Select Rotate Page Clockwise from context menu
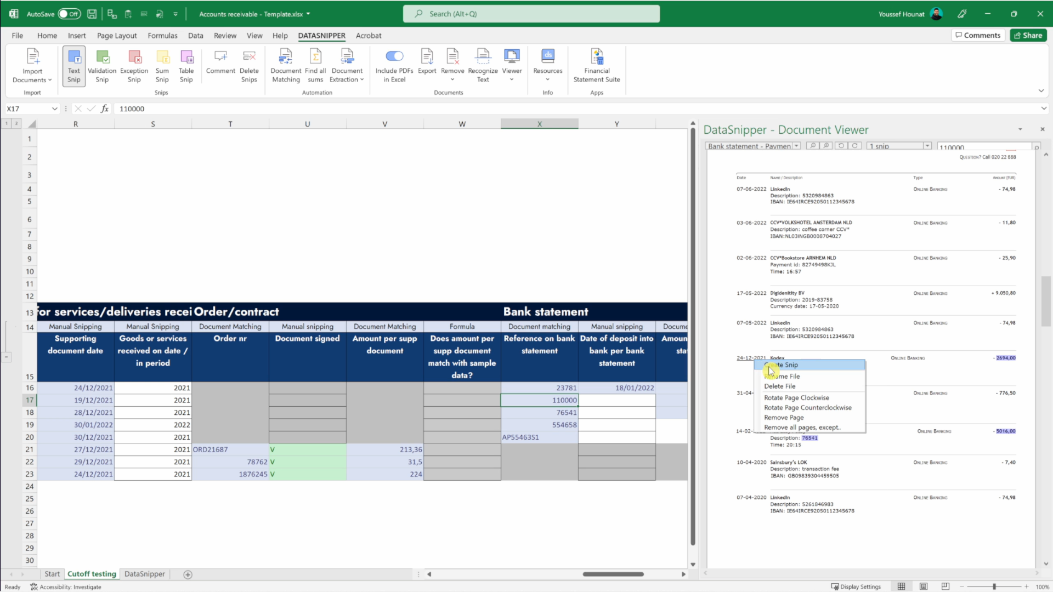Screen dimensions: 1053x592 click(x=796, y=397)
